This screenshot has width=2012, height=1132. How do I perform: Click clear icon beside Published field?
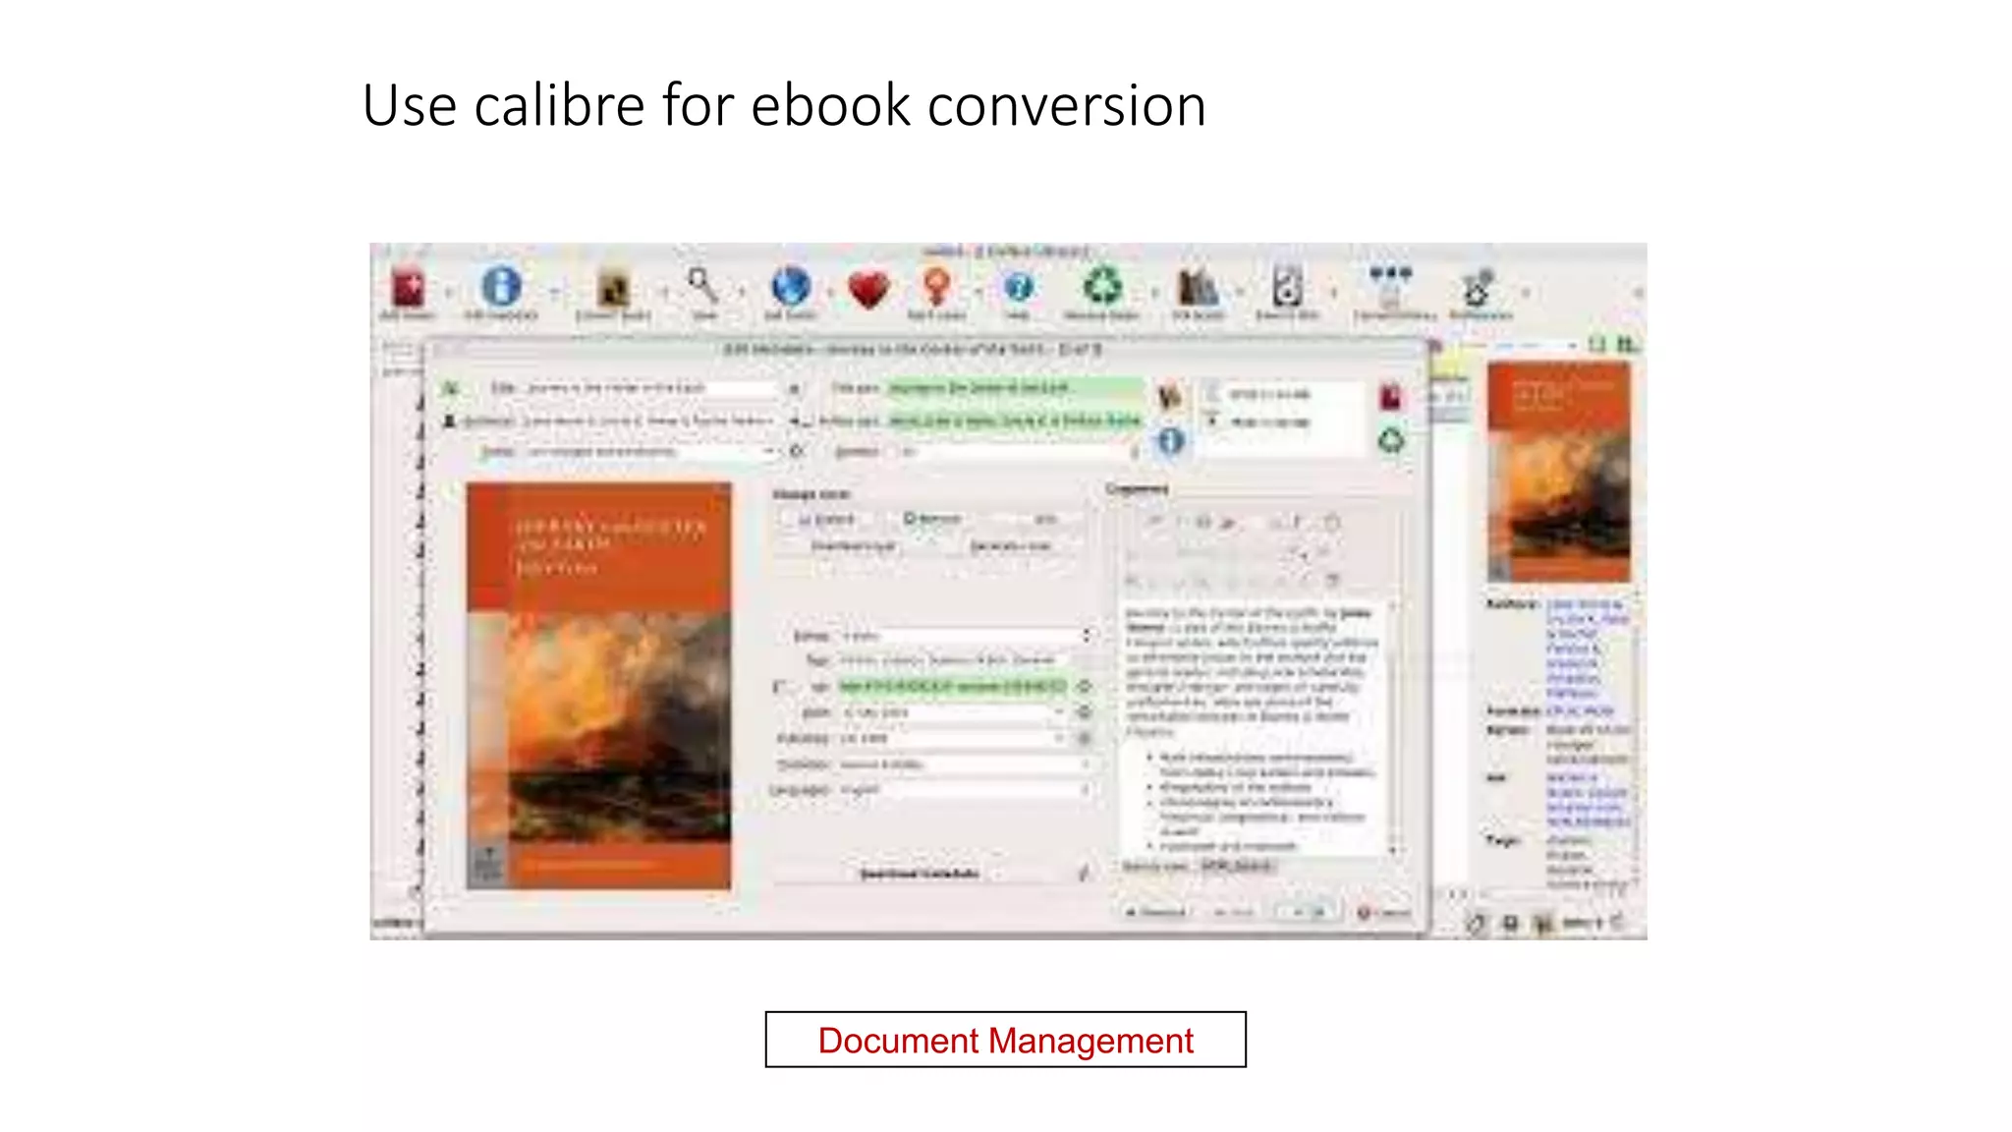point(1085,738)
